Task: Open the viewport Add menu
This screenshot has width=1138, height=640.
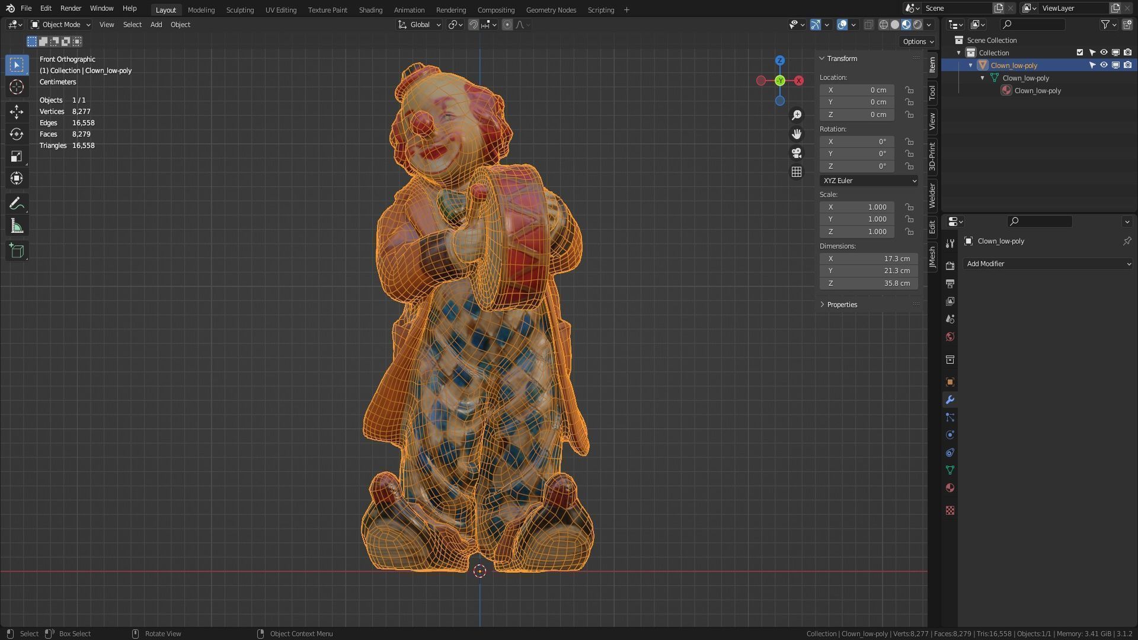Action: pos(156,25)
